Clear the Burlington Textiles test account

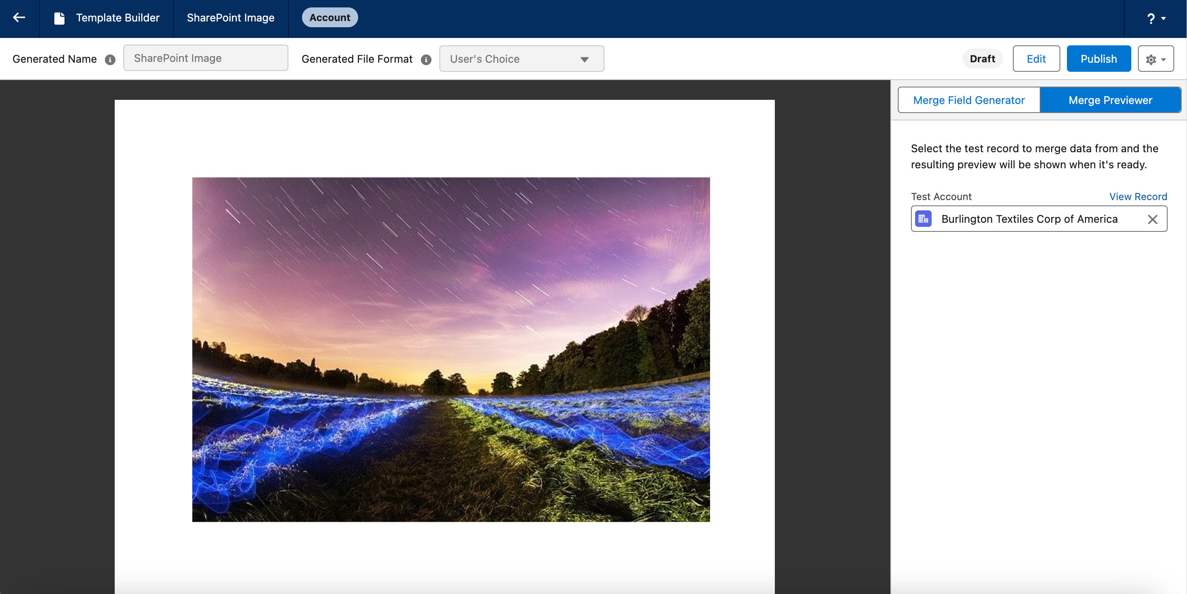pyautogui.click(x=1152, y=219)
